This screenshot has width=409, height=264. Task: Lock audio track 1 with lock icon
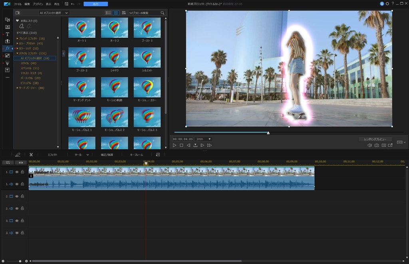tap(22, 184)
